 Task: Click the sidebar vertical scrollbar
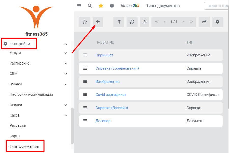click(72, 126)
